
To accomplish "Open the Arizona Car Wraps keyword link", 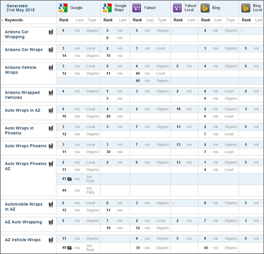I will pos(24,50).
